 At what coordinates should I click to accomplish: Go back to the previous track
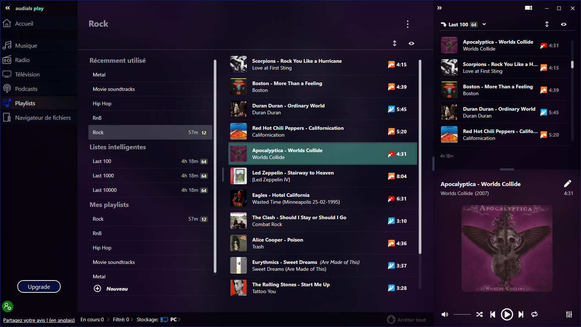493,314
